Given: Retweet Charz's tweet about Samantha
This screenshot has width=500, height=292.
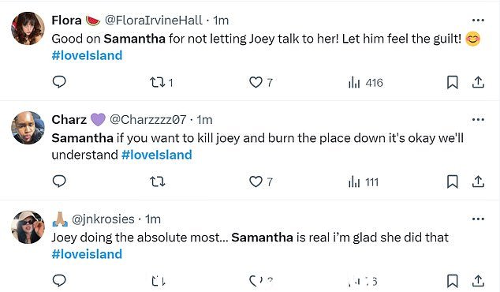Looking at the screenshot, I should (x=157, y=182).
